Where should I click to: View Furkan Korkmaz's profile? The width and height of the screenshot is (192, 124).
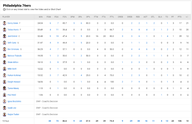pyautogui.click(x=14, y=75)
